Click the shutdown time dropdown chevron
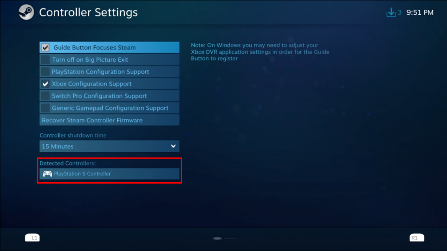The image size is (447, 251). [x=173, y=146]
